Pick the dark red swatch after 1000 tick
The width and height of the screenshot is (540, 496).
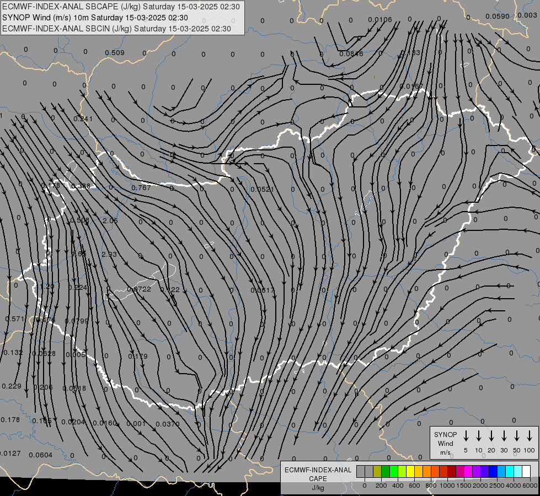click(452, 472)
